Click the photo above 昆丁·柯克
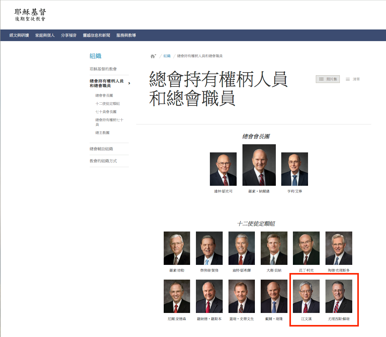The image size is (386, 337). (306, 248)
